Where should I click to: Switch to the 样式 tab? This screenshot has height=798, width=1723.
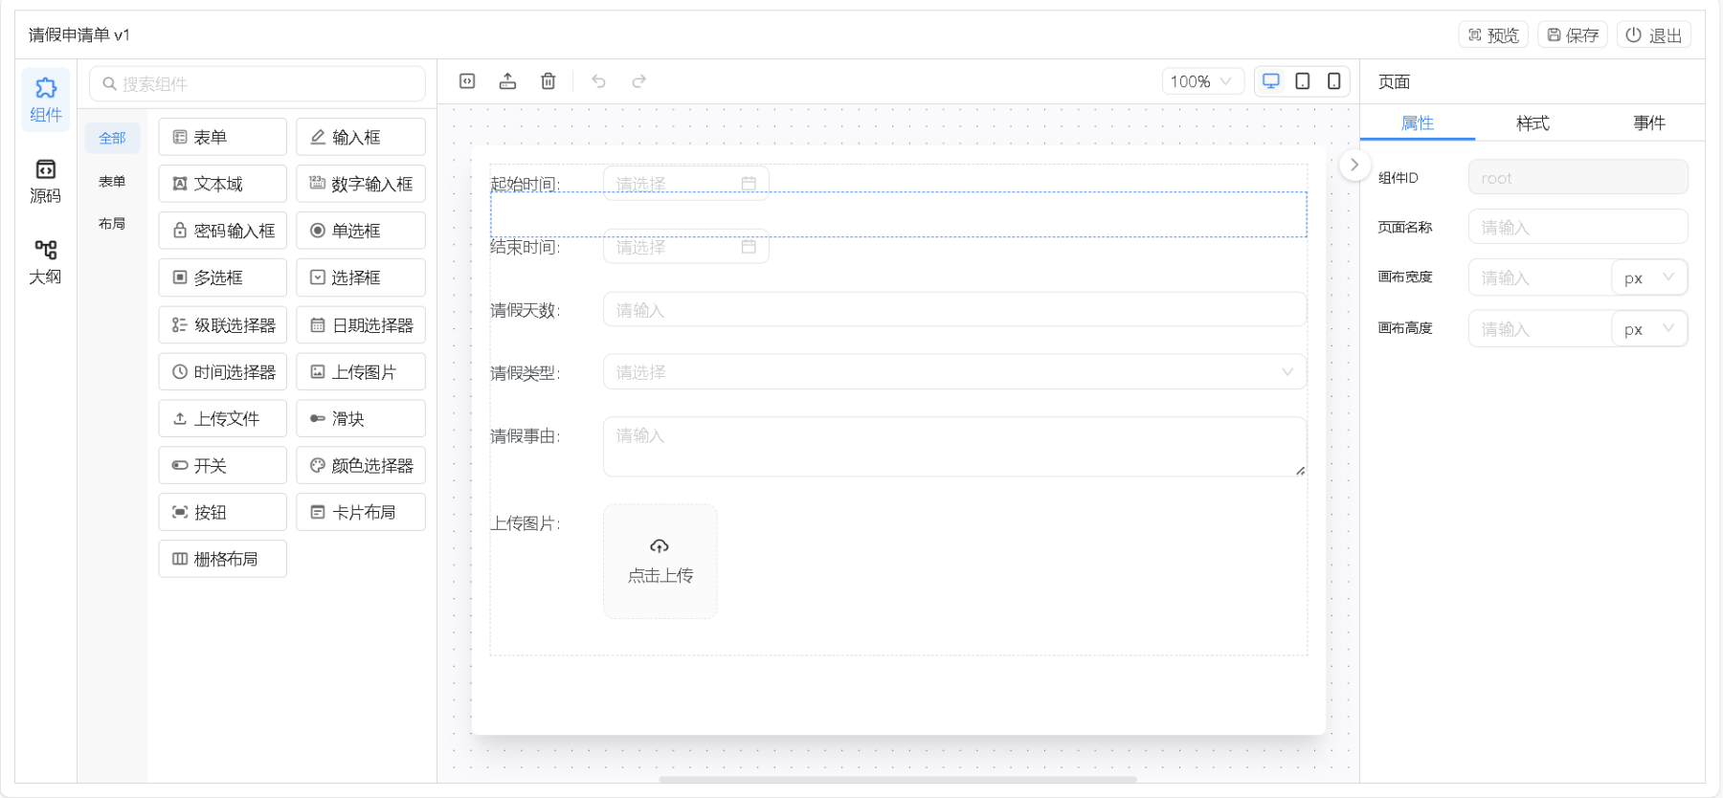[x=1532, y=123]
